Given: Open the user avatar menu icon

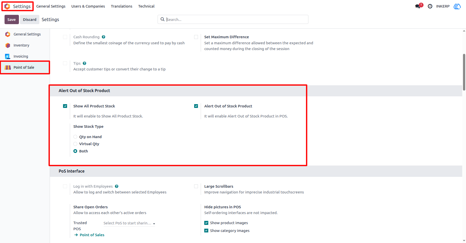Looking at the screenshot, I should point(457,6).
